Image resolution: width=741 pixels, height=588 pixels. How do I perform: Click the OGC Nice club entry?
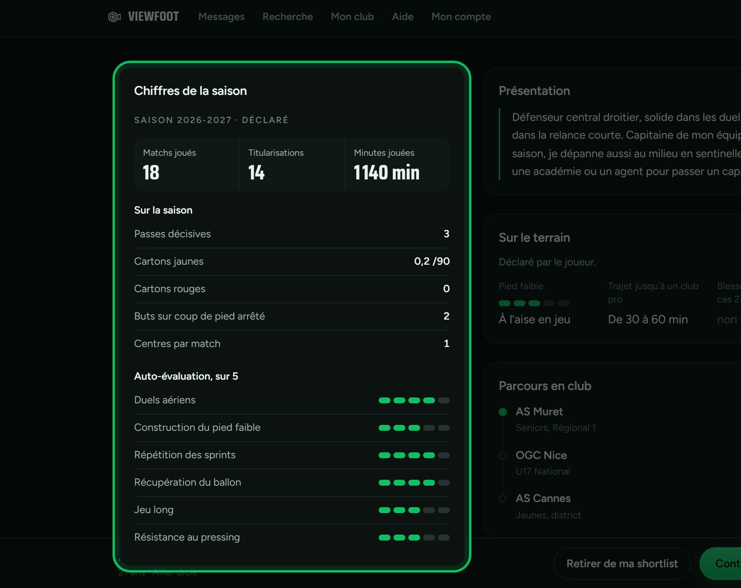click(x=541, y=455)
